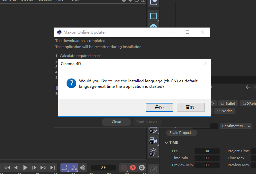Screen dimensions: 256x174
Task: Click the blue question mark icon
Action: [71, 83]
